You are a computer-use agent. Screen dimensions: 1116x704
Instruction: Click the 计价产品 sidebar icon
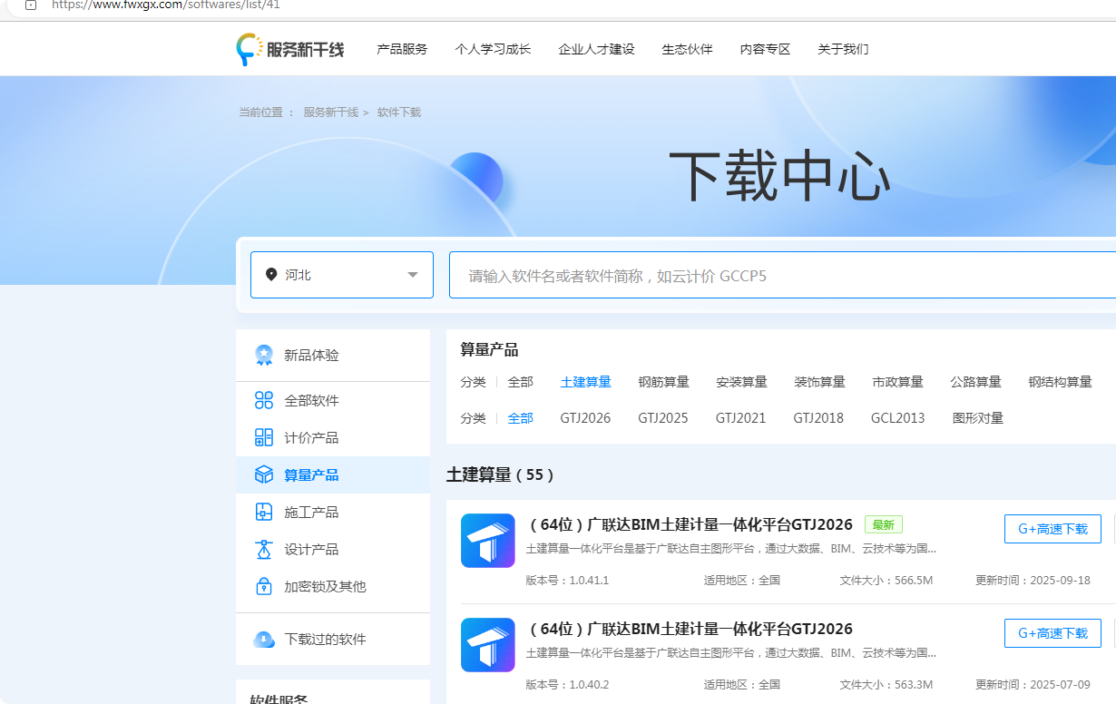(x=264, y=437)
